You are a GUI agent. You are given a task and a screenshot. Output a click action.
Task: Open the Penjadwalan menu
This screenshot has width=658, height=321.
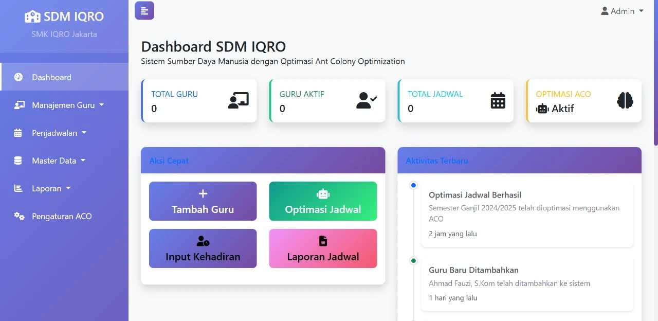(64, 133)
